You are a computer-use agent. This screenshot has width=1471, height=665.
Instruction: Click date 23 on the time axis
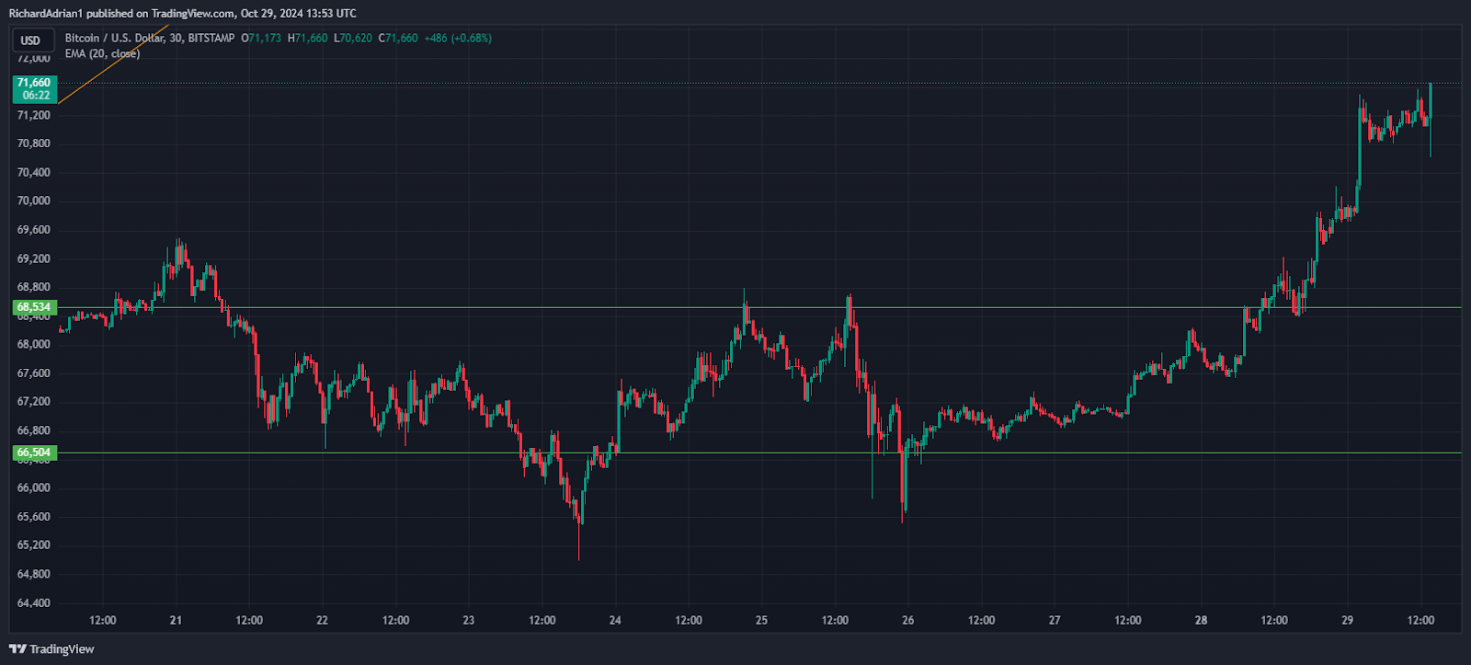(469, 620)
